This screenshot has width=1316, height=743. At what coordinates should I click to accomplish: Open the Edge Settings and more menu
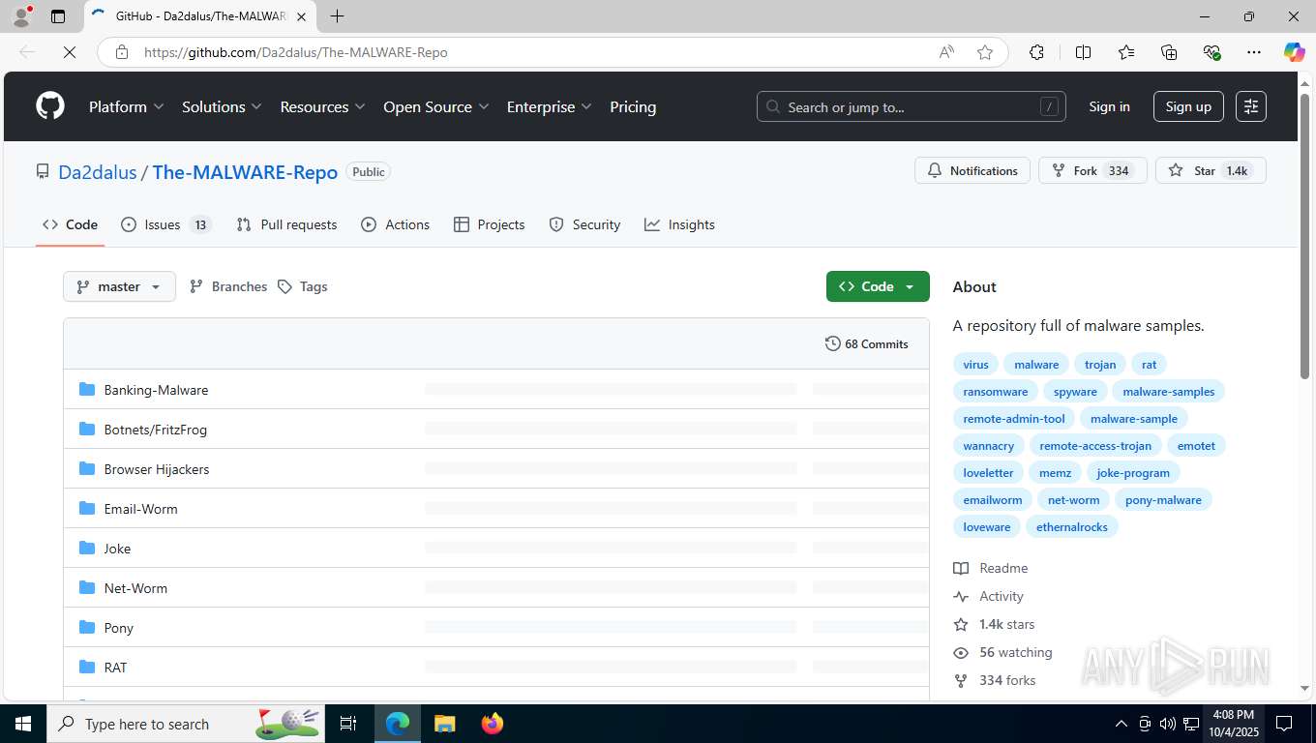tap(1254, 52)
